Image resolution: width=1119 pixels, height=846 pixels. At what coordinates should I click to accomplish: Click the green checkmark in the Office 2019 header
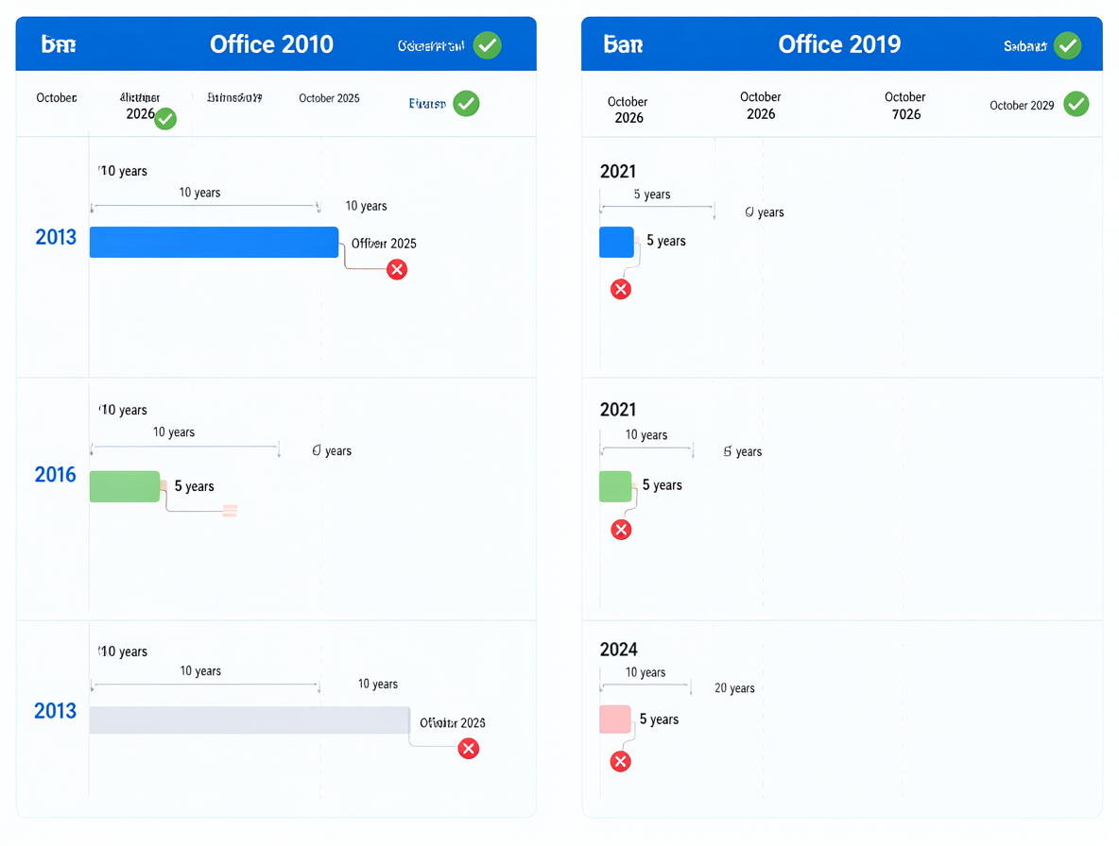(1068, 45)
